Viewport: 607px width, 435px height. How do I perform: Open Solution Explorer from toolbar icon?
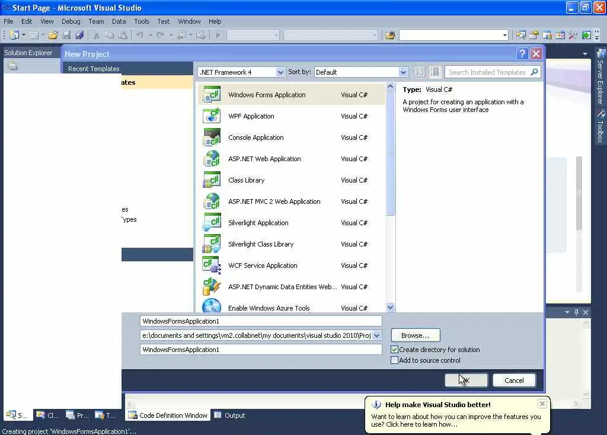tap(521, 35)
